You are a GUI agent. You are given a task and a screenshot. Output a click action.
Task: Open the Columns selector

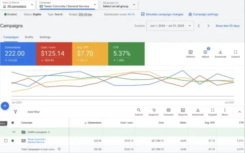click(x=168, y=112)
